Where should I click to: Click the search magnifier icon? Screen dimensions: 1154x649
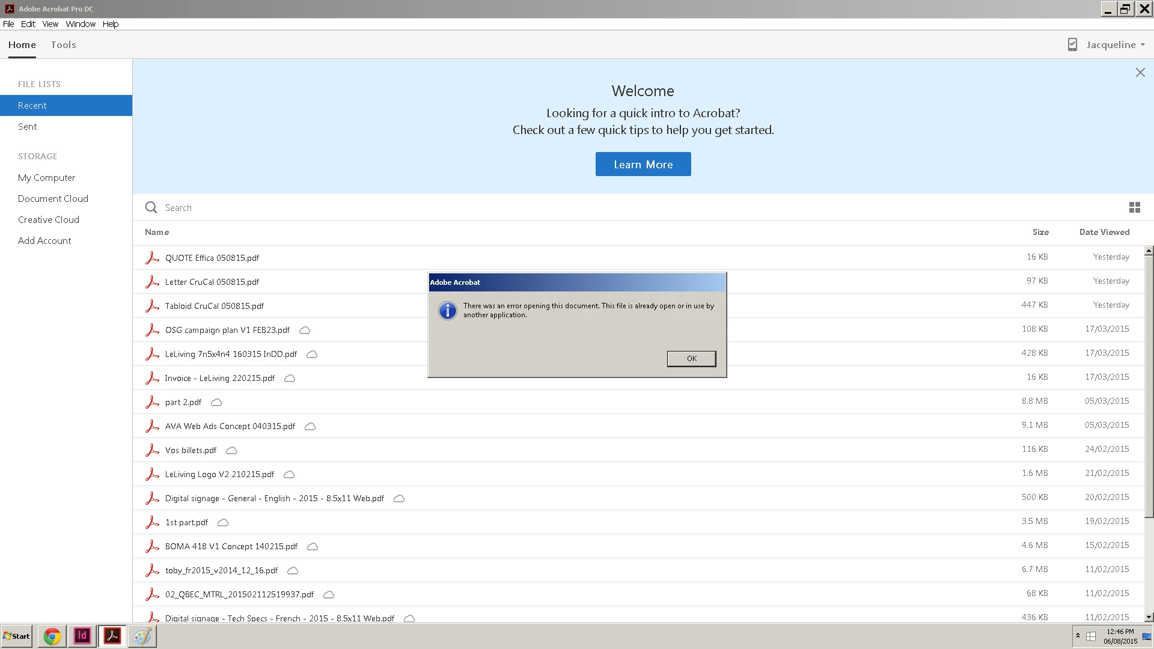pos(151,207)
